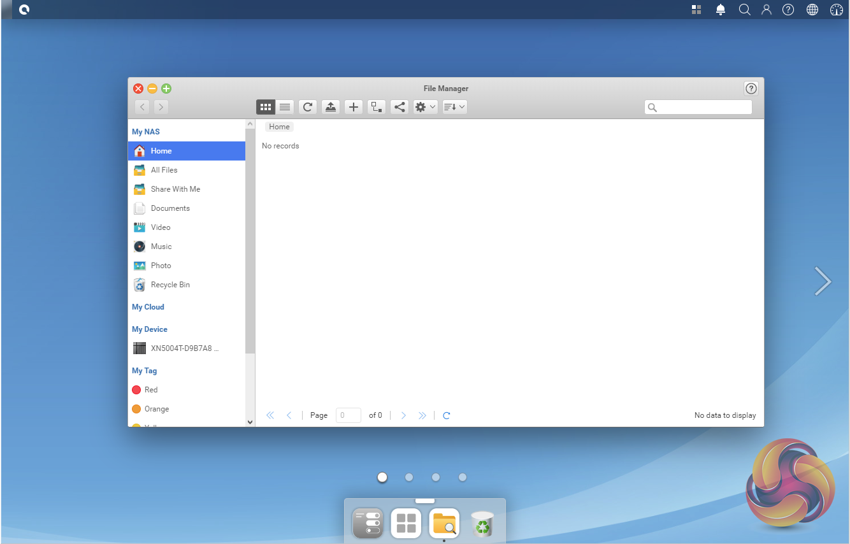The height and width of the screenshot is (544, 850).
Task: Open the gear settings dropdown
Action: 425,107
